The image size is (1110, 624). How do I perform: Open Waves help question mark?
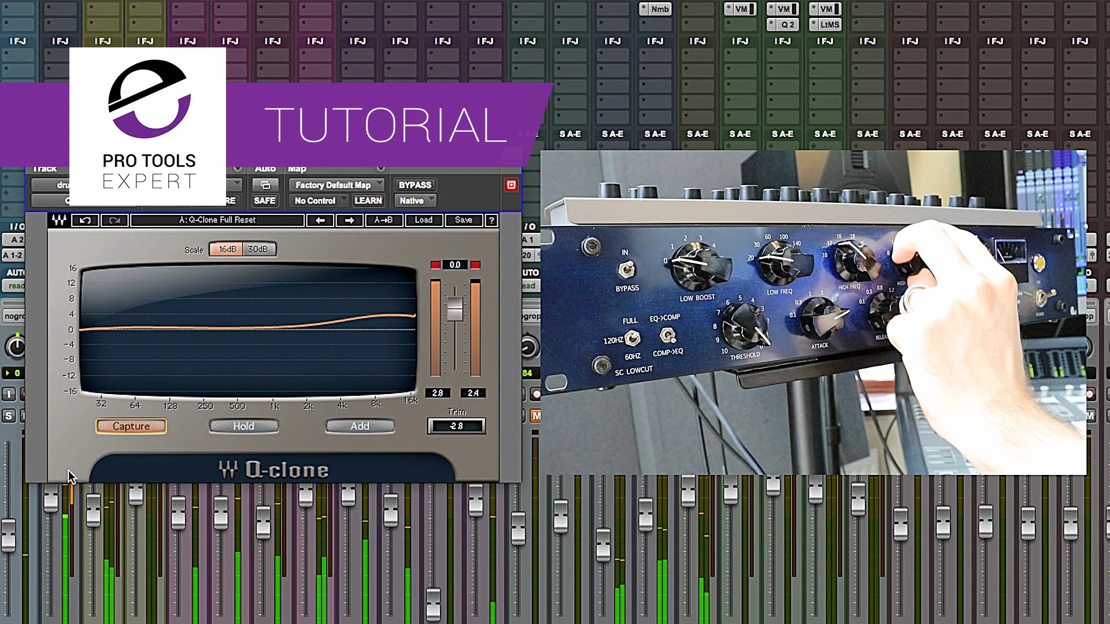(491, 220)
